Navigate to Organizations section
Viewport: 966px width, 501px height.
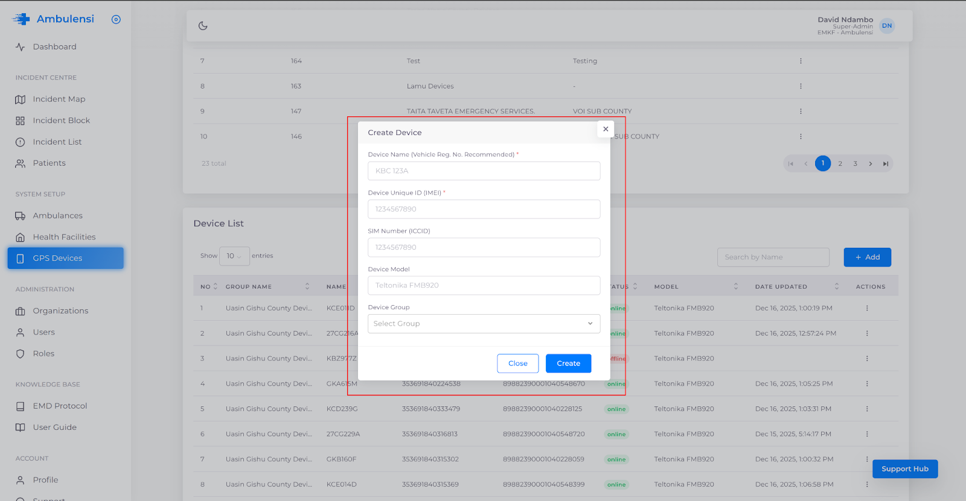60,311
